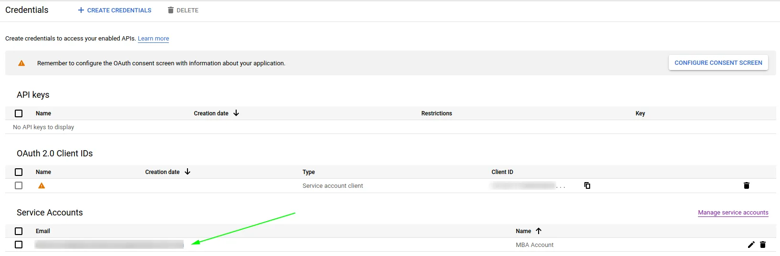Delete the MBA Account service account
Viewport: 780px width, 256px height.
coord(763,245)
